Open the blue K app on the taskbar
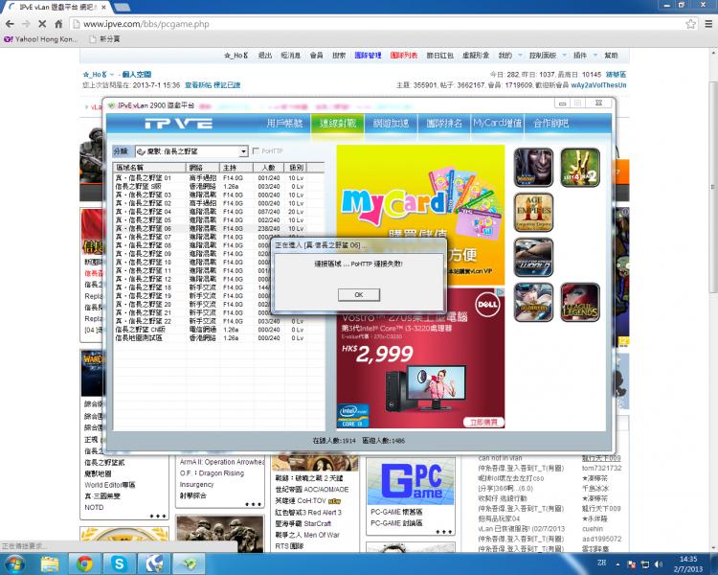The image size is (718, 575). pyautogui.click(x=154, y=564)
